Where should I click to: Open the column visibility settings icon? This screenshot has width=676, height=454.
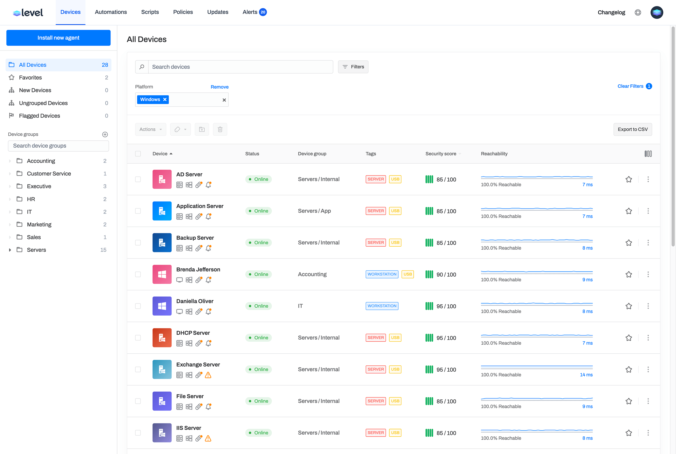click(648, 154)
